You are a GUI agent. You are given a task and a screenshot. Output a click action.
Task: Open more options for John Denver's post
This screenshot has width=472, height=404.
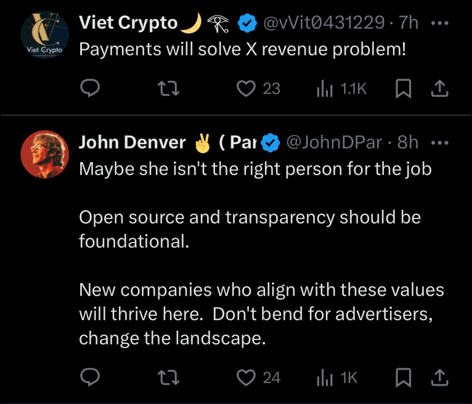(x=440, y=143)
